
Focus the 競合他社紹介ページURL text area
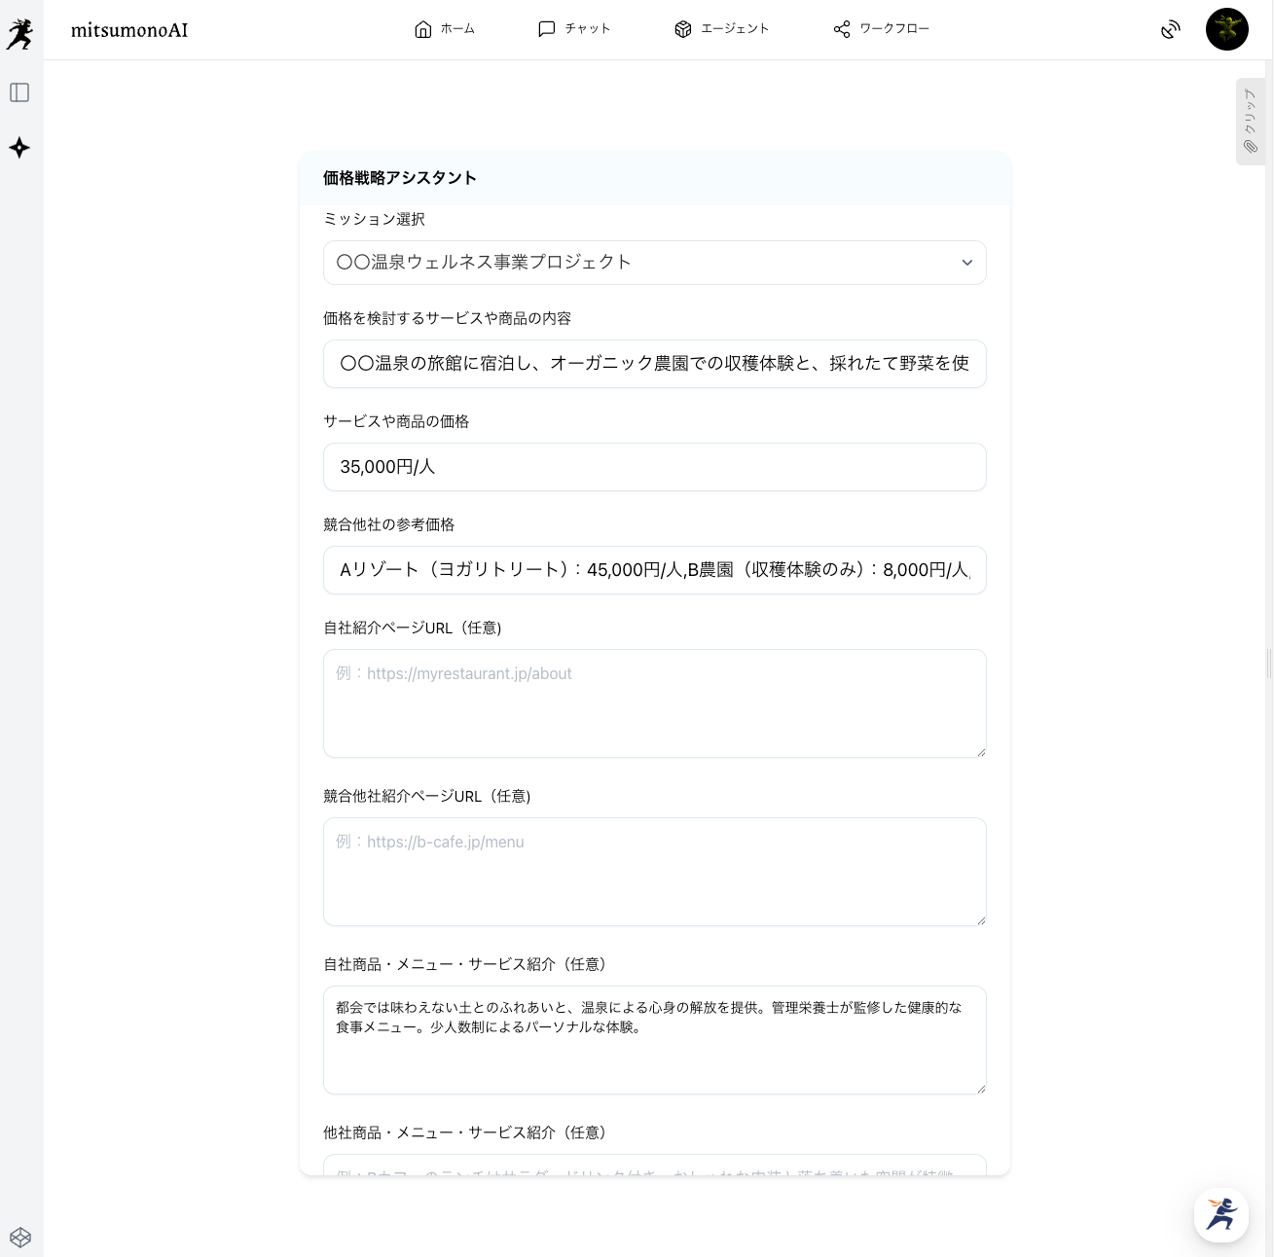654,871
